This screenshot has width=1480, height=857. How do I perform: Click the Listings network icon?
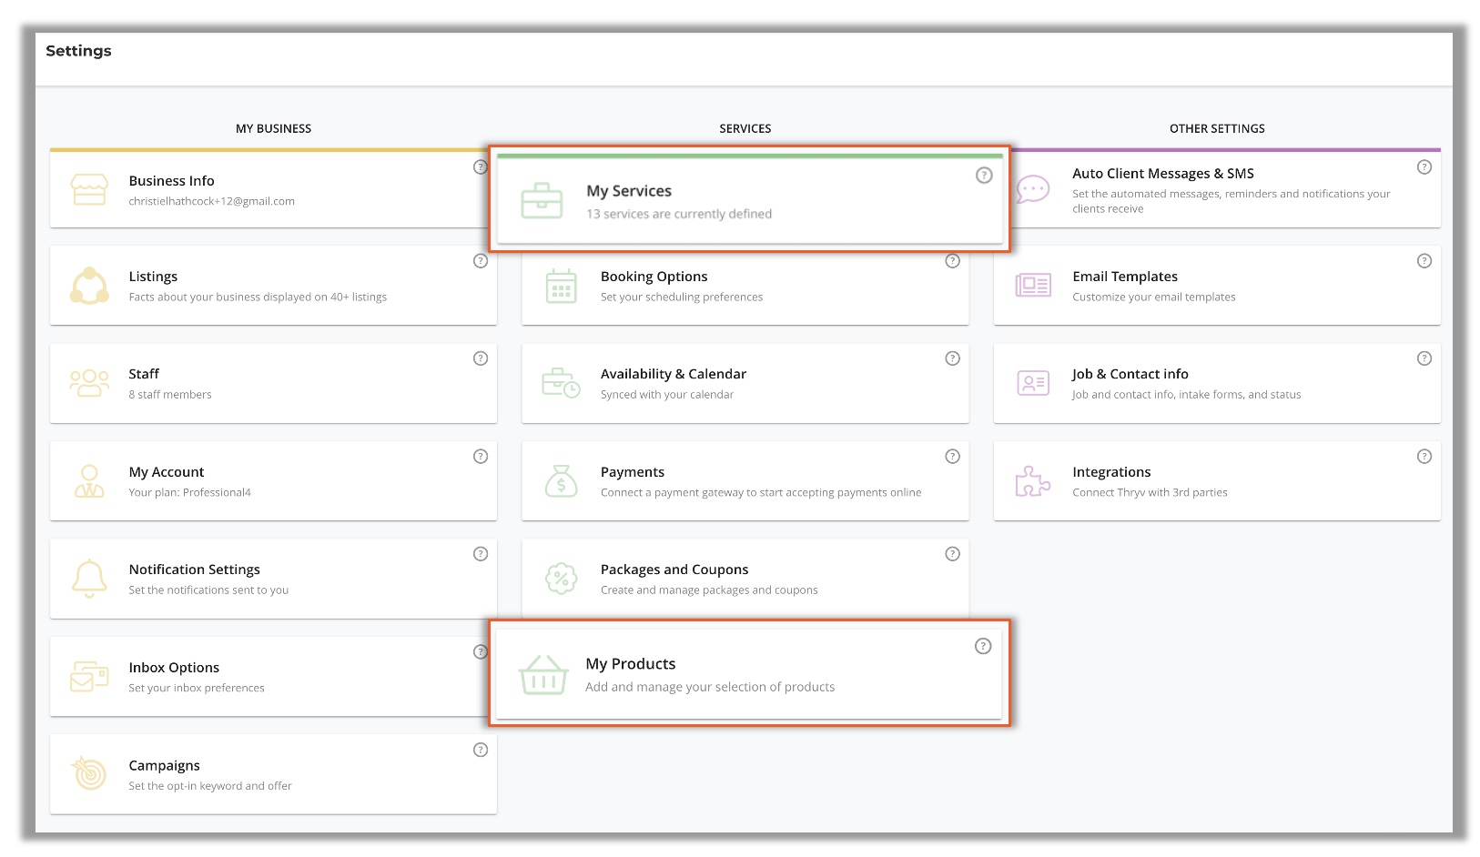[x=89, y=286]
